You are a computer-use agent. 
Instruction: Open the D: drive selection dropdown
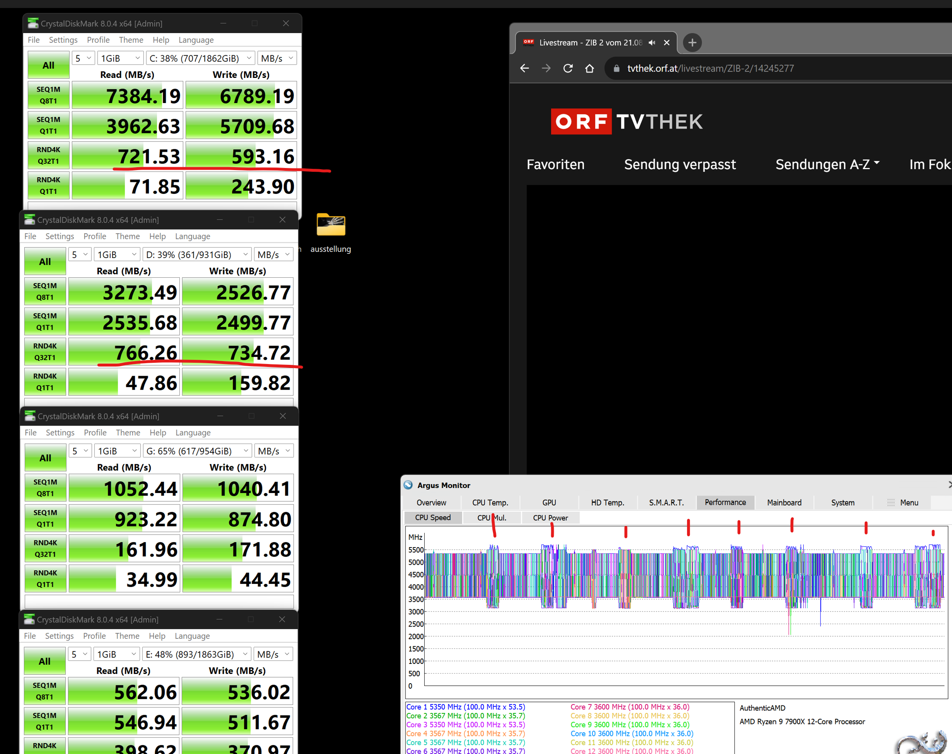click(x=197, y=255)
